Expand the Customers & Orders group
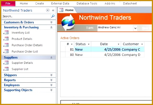Screen dimensions: 153x105 (x=29, y=22)
